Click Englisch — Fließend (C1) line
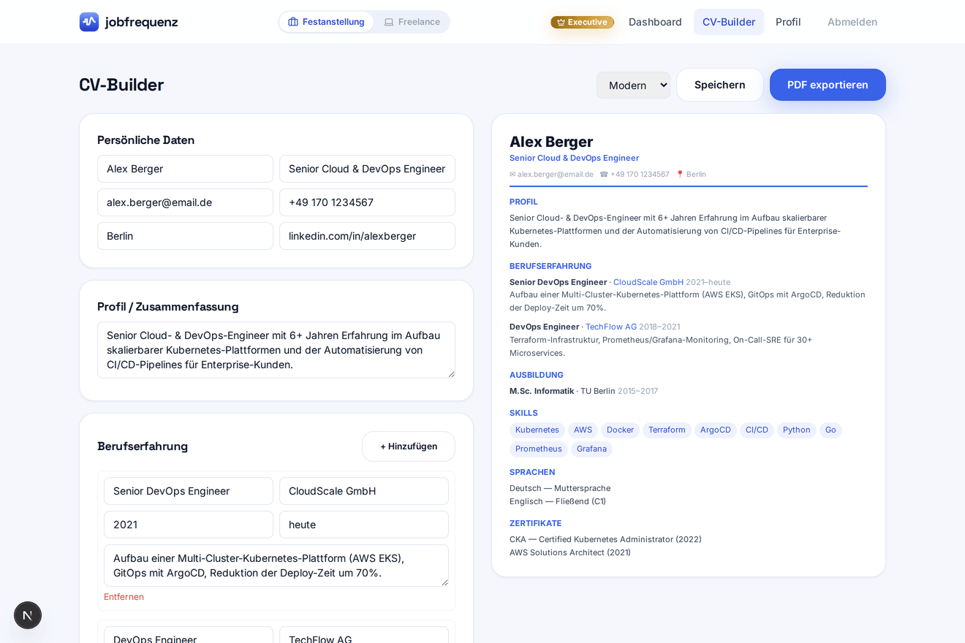 [x=558, y=501]
